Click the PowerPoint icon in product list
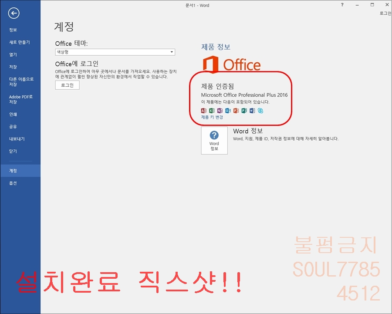 coord(236,111)
